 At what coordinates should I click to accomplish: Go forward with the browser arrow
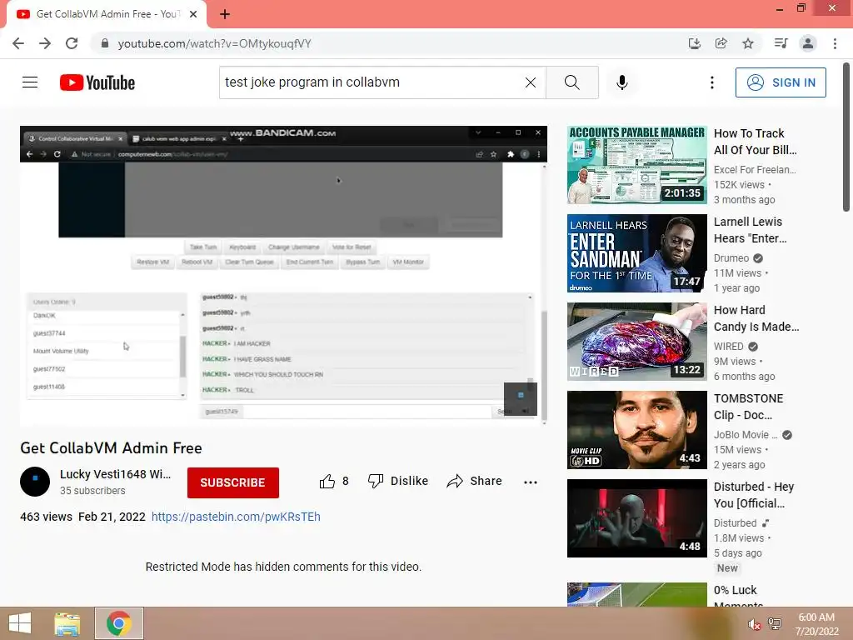point(45,43)
